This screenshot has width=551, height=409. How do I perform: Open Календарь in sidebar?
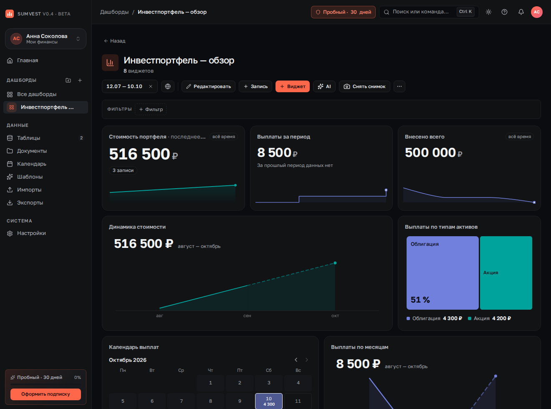click(46, 164)
